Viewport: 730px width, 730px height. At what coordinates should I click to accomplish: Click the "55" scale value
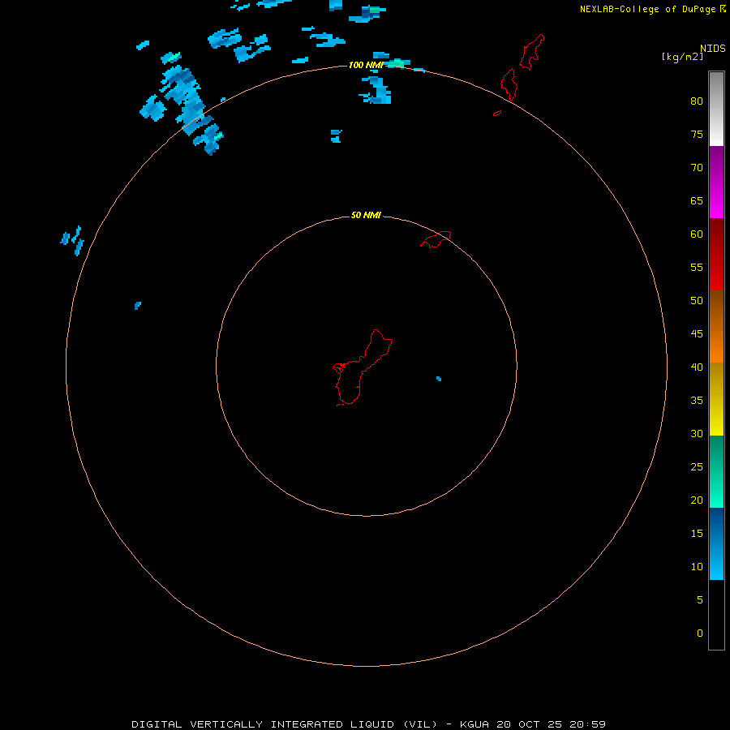(697, 267)
